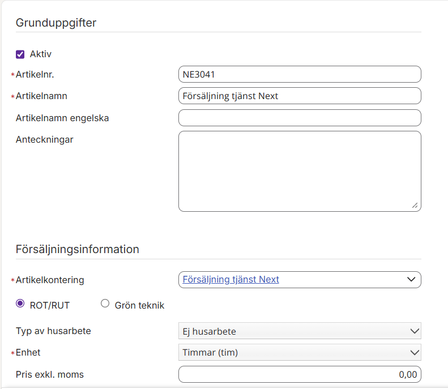This screenshot has height=389, width=448.
Task: Click the Försäljning tjänst Next link
Action: [231, 280]
